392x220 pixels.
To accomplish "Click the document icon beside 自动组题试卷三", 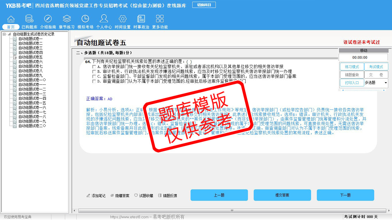I will (x=15, y=48).
